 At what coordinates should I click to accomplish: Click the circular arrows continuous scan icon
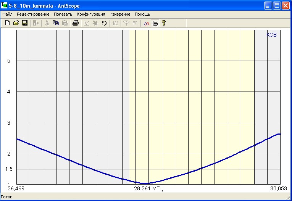click(104, 23)
